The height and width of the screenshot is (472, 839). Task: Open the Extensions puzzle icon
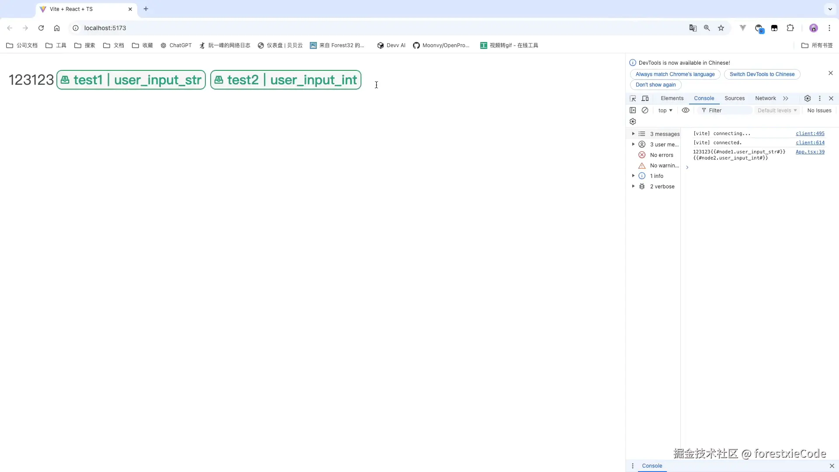(790, 28)
